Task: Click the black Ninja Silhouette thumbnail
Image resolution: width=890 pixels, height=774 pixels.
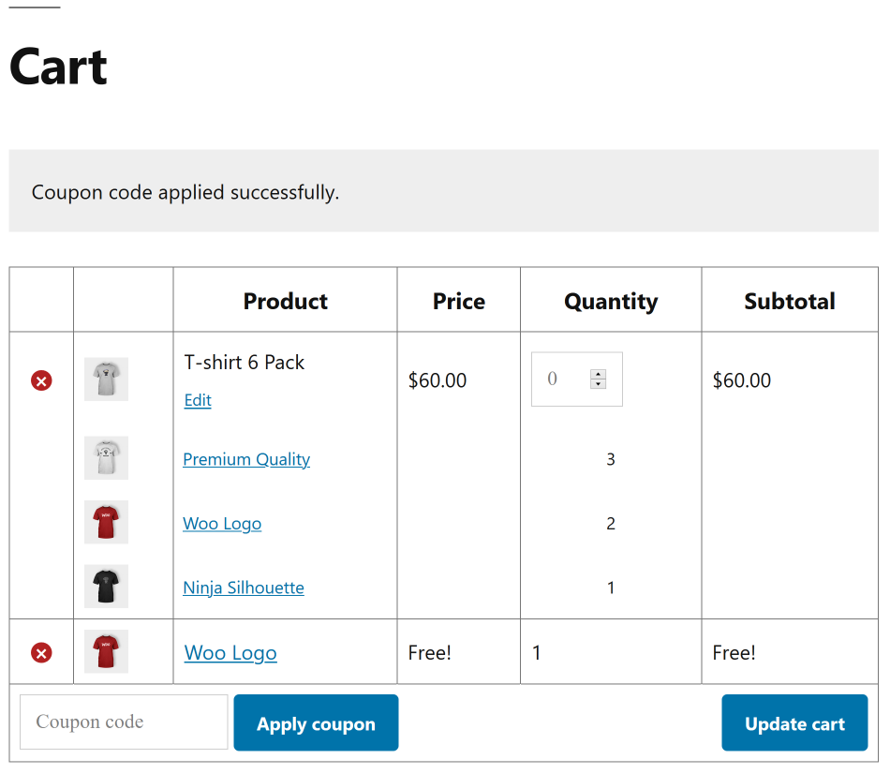Action: point(106,587)
